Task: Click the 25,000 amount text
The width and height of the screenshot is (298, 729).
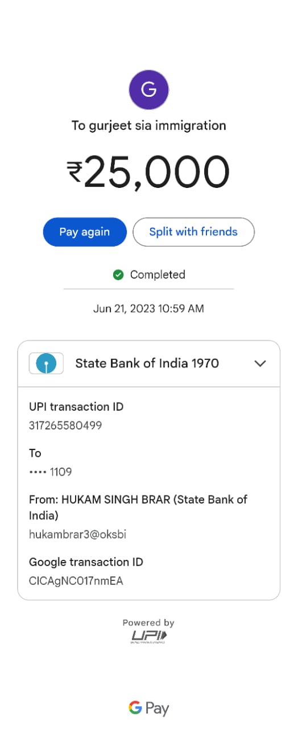Action: pos(157,172)
